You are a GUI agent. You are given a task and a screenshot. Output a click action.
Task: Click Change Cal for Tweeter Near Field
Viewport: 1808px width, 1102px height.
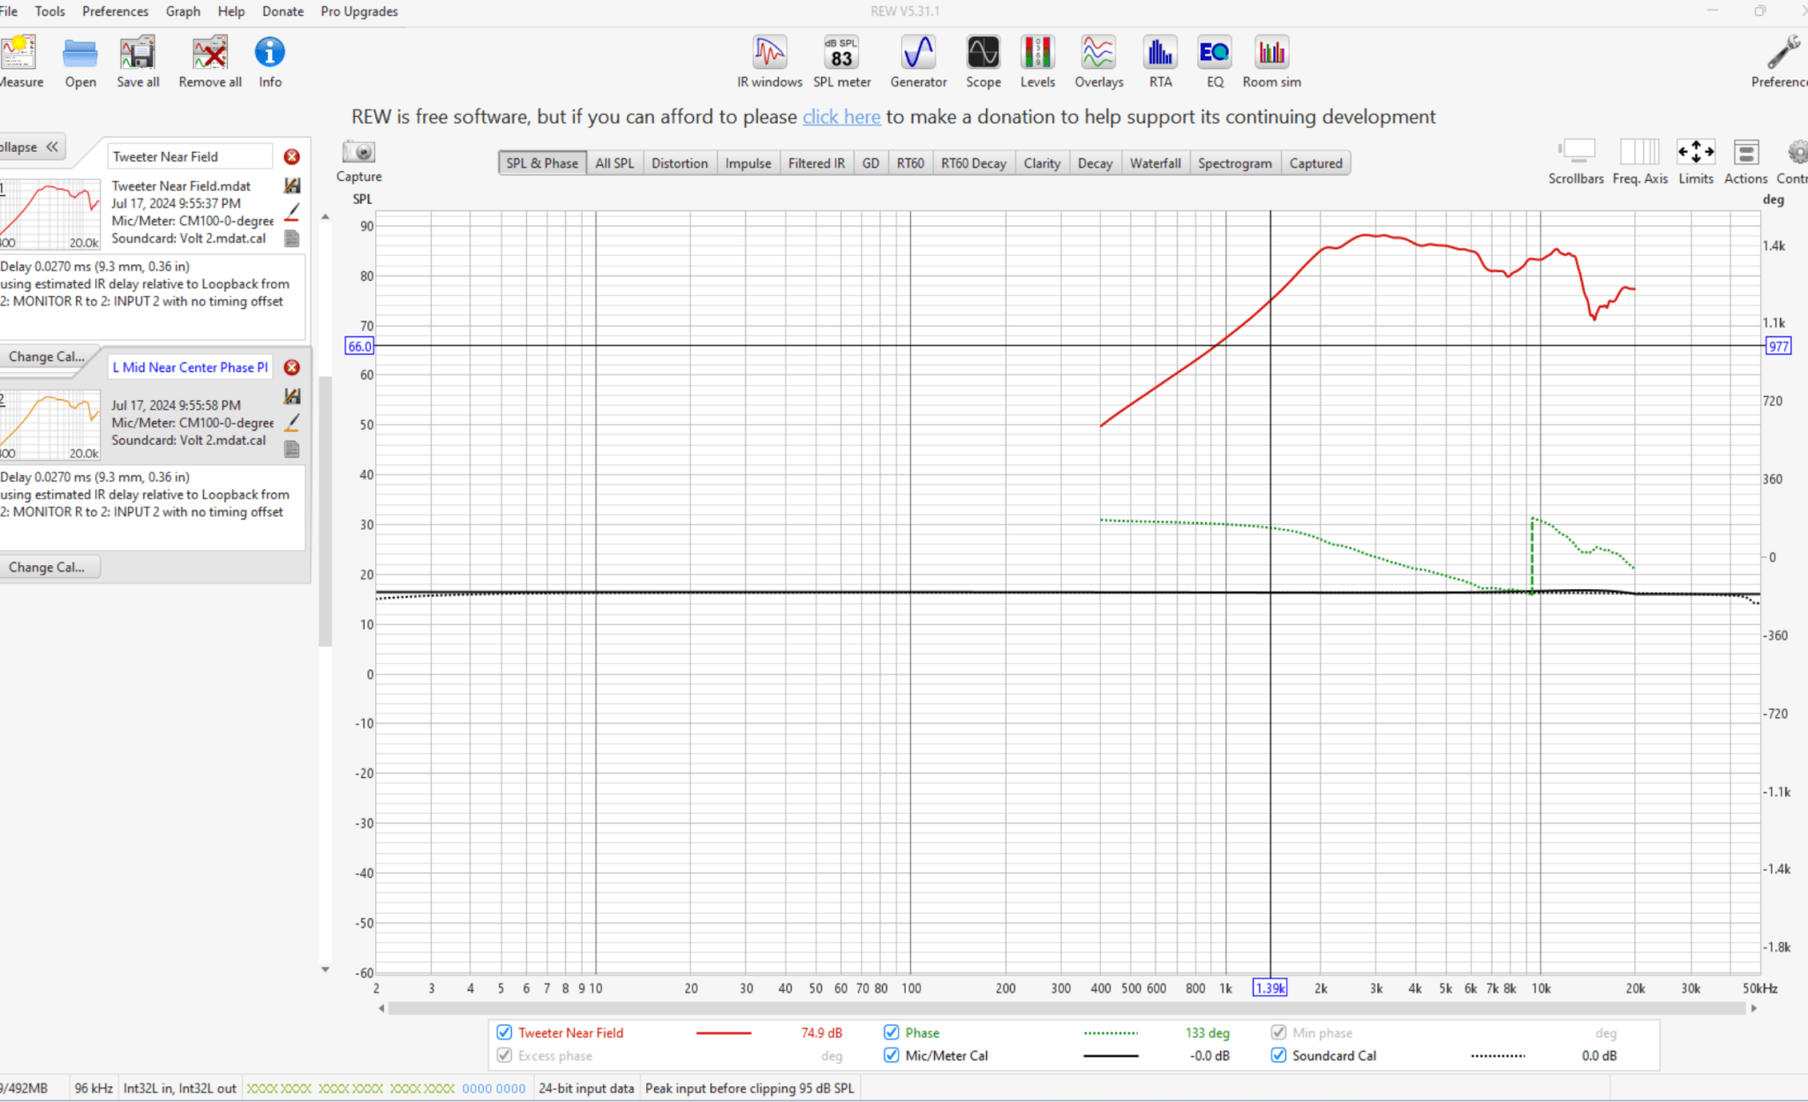[47, 357]
